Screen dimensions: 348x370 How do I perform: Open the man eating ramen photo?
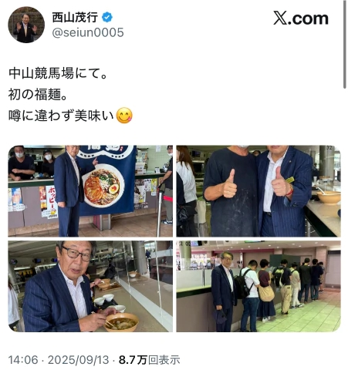pyautogui.click(x=90, y=286)
